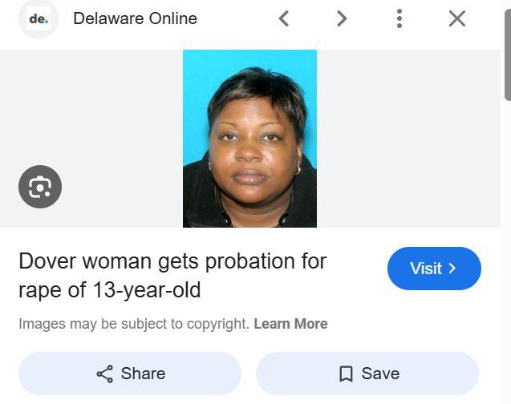
Task: Click the bookmark icon next to Save
Action: point(346,374)
